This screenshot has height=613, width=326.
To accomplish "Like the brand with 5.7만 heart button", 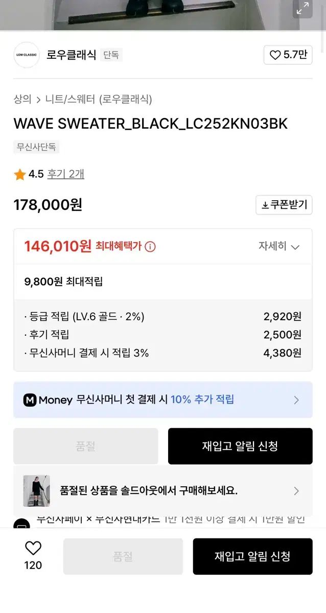I will click(288, 55).
